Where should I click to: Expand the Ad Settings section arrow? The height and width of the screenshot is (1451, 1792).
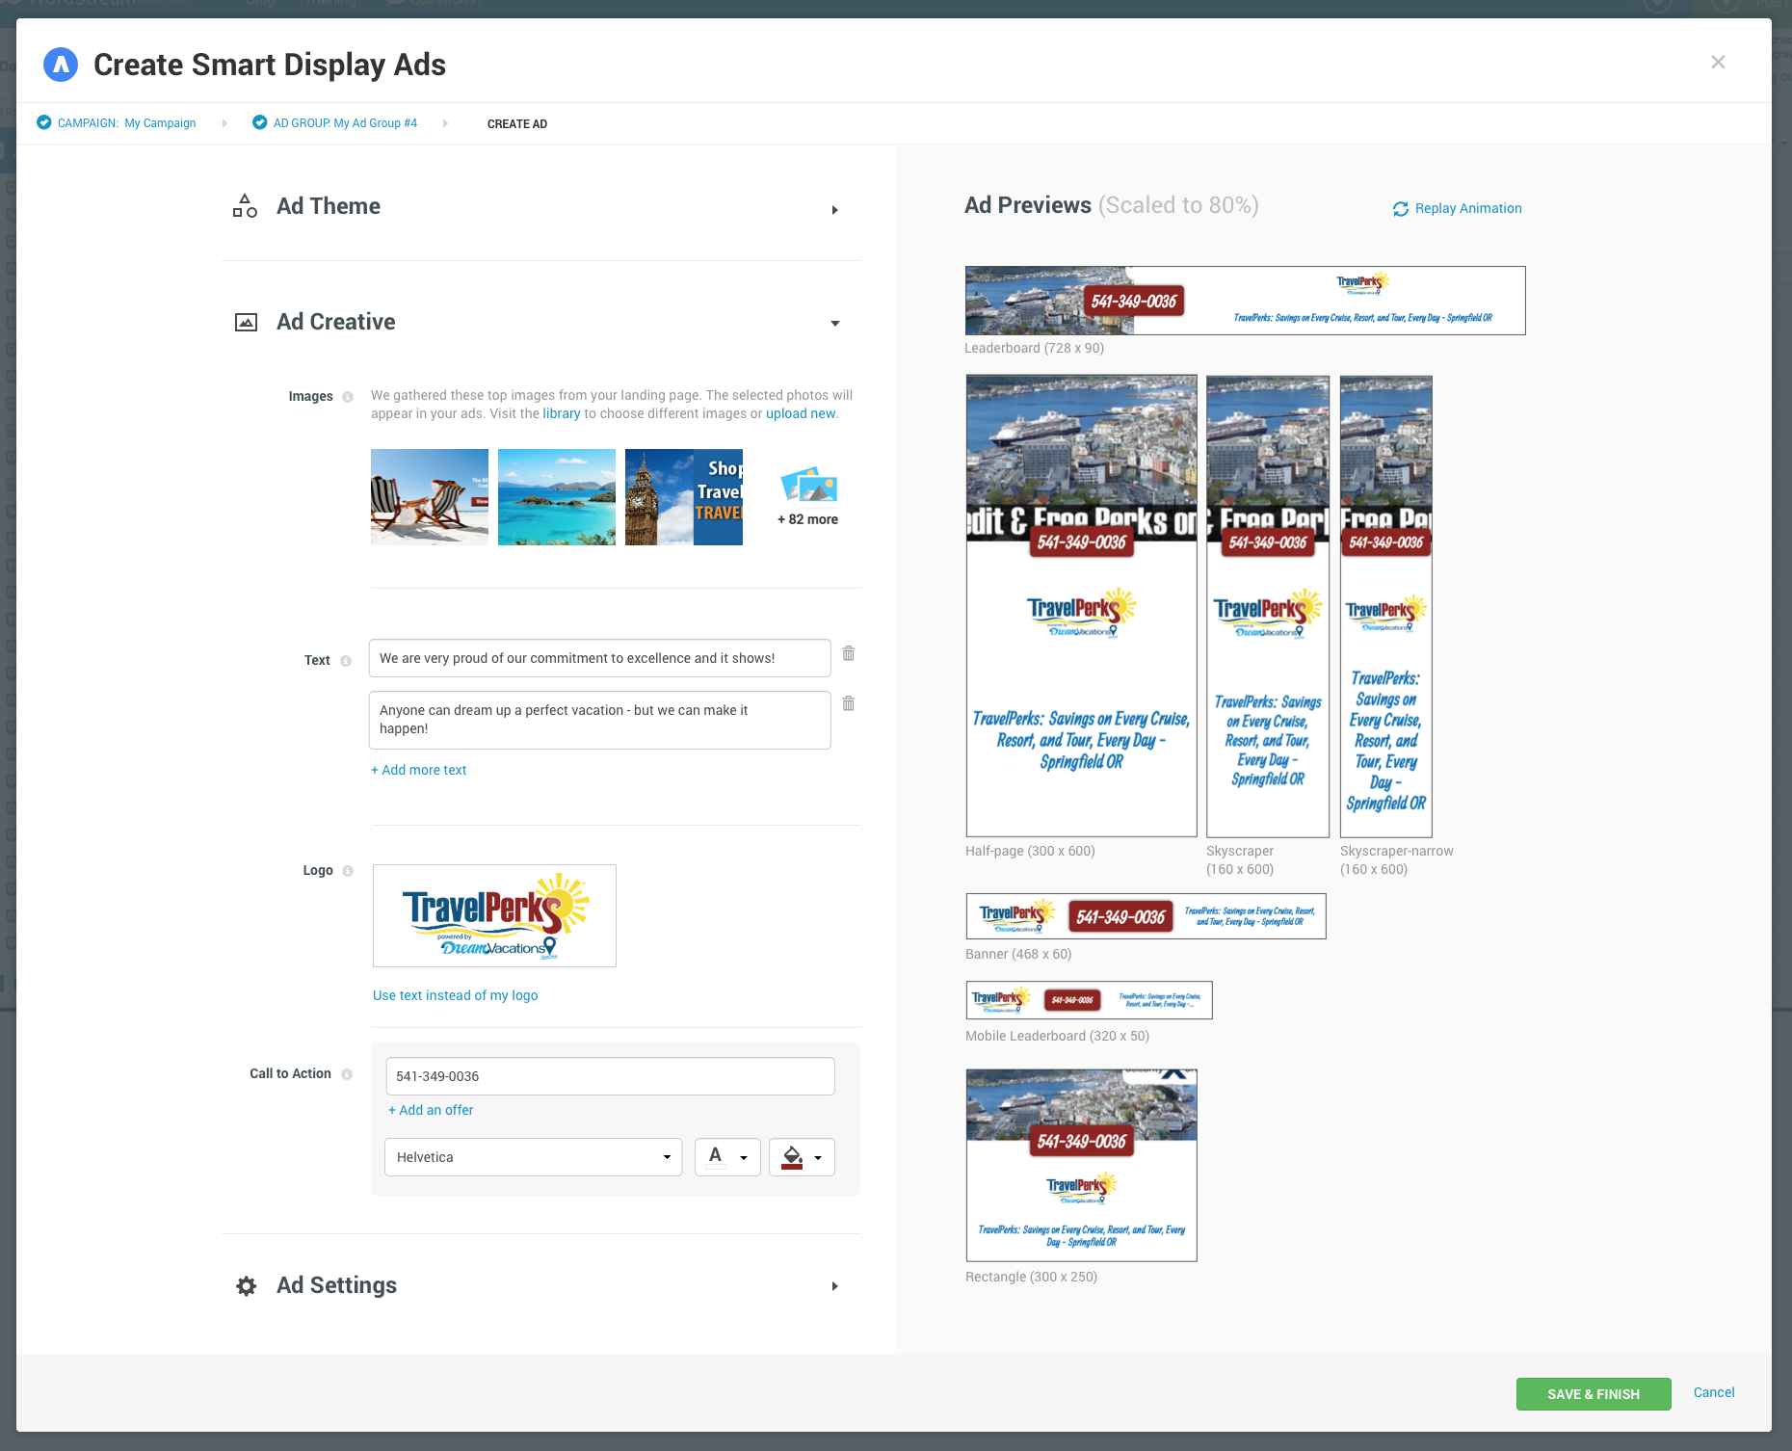(835, 1286)
